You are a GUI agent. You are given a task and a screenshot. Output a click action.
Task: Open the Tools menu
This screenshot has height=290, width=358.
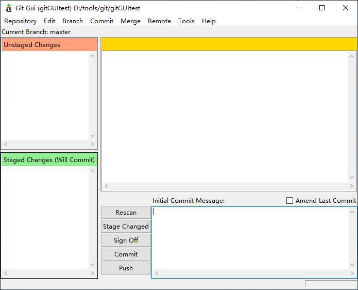[x=186, y=21]
